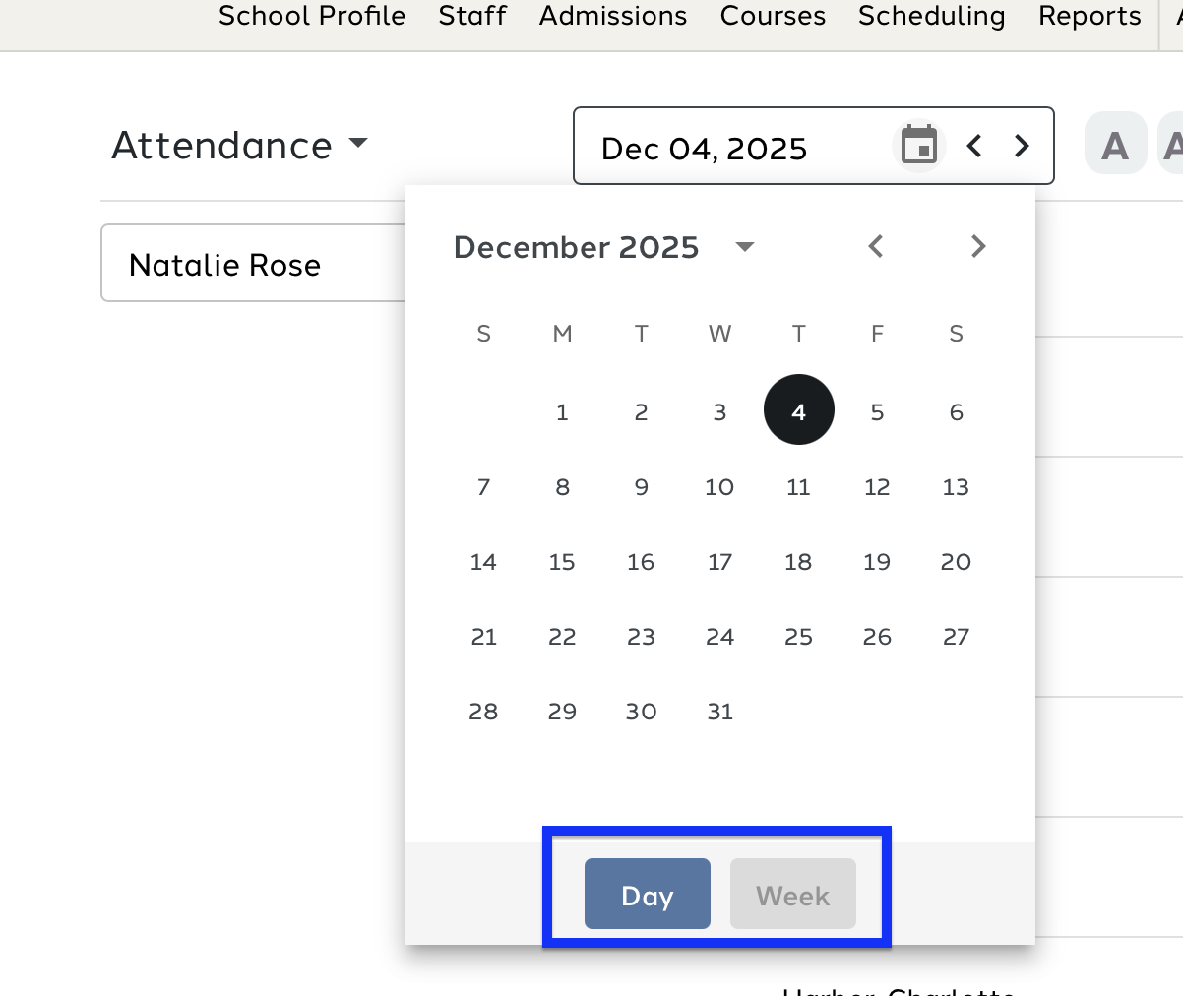This screenshot has height=996, width=1183.
Task: Click the right chevron next to the date field
Action: tap(1022, 145)
